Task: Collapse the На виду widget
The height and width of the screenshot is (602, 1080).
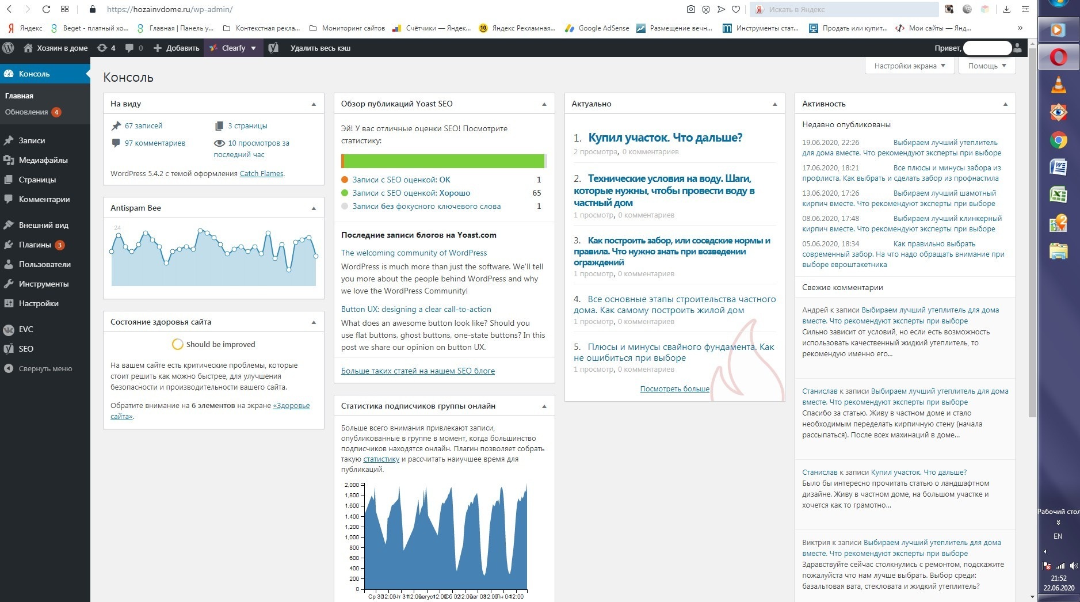Action: 314,104
